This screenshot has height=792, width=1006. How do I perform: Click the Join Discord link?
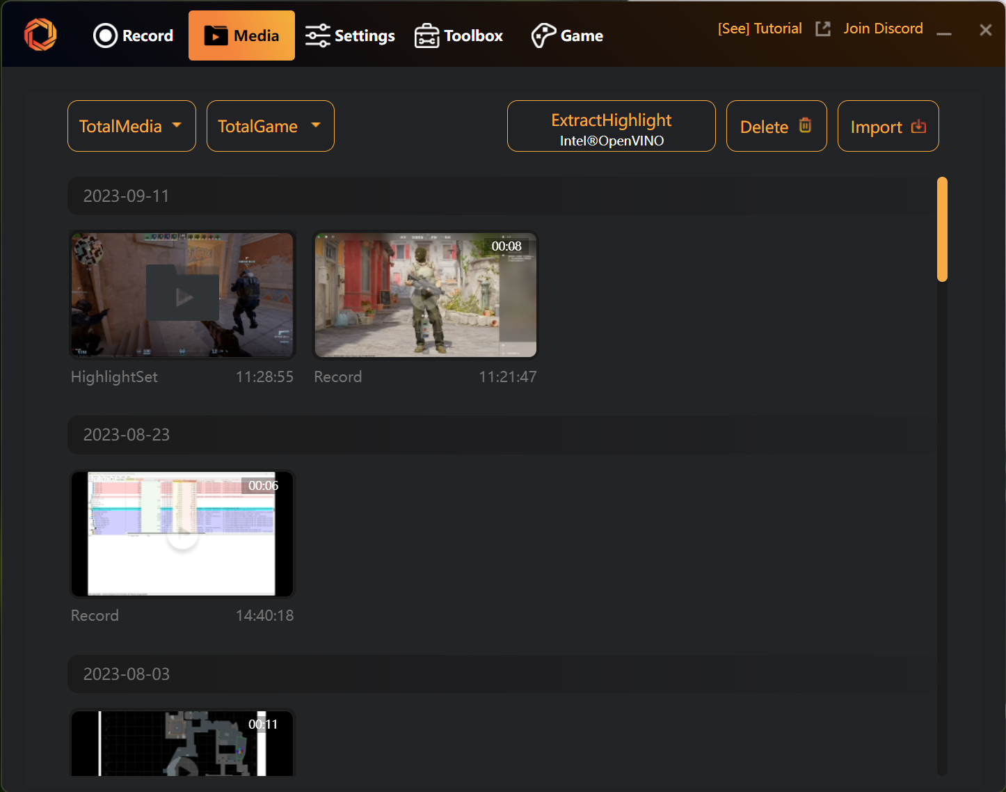(x=883, y=29)
